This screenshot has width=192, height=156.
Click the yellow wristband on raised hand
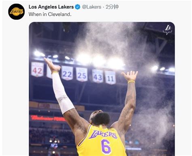click(x=131, y=82)
